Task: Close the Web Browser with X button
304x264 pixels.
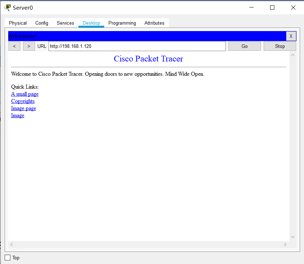Action: [x=291, y=36]
